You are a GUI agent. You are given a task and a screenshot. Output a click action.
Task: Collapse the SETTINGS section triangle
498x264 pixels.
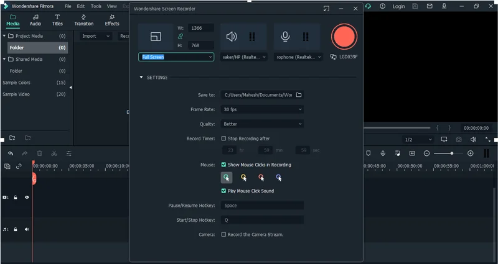(141, 77)
